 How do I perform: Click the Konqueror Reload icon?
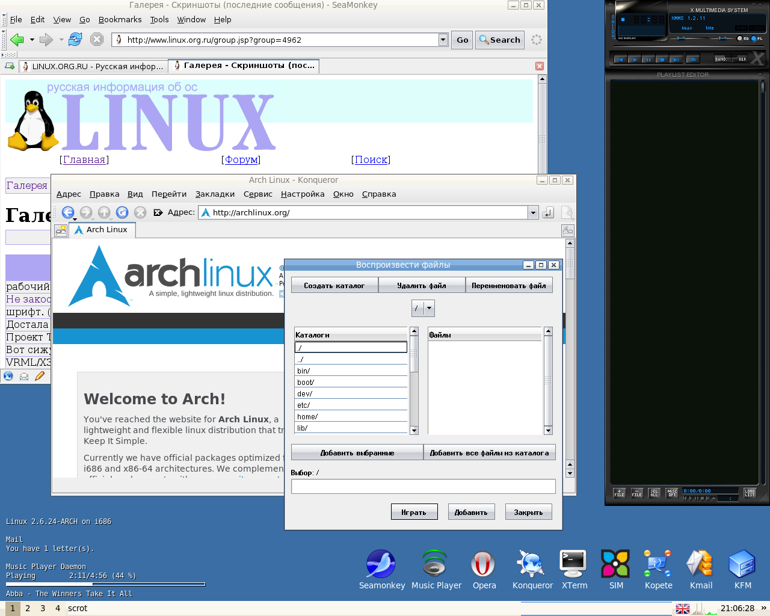(122, 212)
